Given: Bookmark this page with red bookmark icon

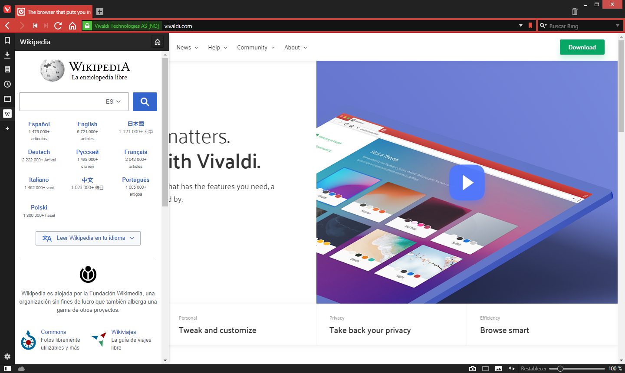Looking at the screenshot, I should pos(530,26).
